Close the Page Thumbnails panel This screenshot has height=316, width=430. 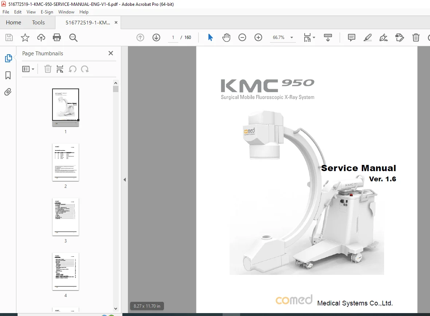coord(111,53)
